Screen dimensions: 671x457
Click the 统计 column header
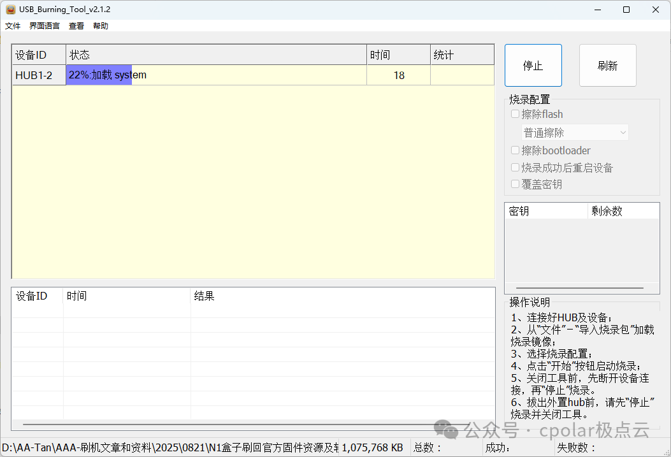462,55
